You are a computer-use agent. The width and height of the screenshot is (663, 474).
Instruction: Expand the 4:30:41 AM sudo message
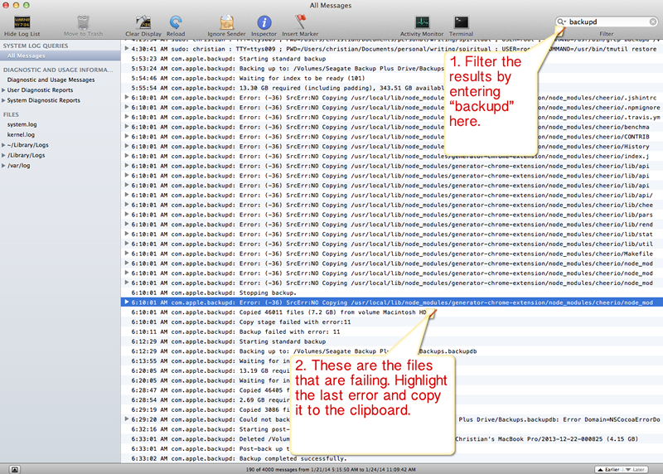126,49
